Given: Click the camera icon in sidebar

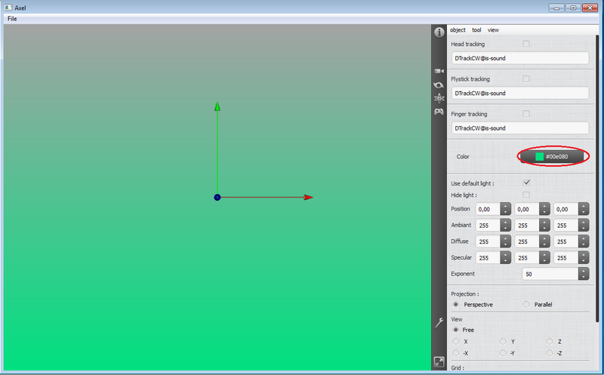Looking at the screenshot, I should click(x=439, y=71).
